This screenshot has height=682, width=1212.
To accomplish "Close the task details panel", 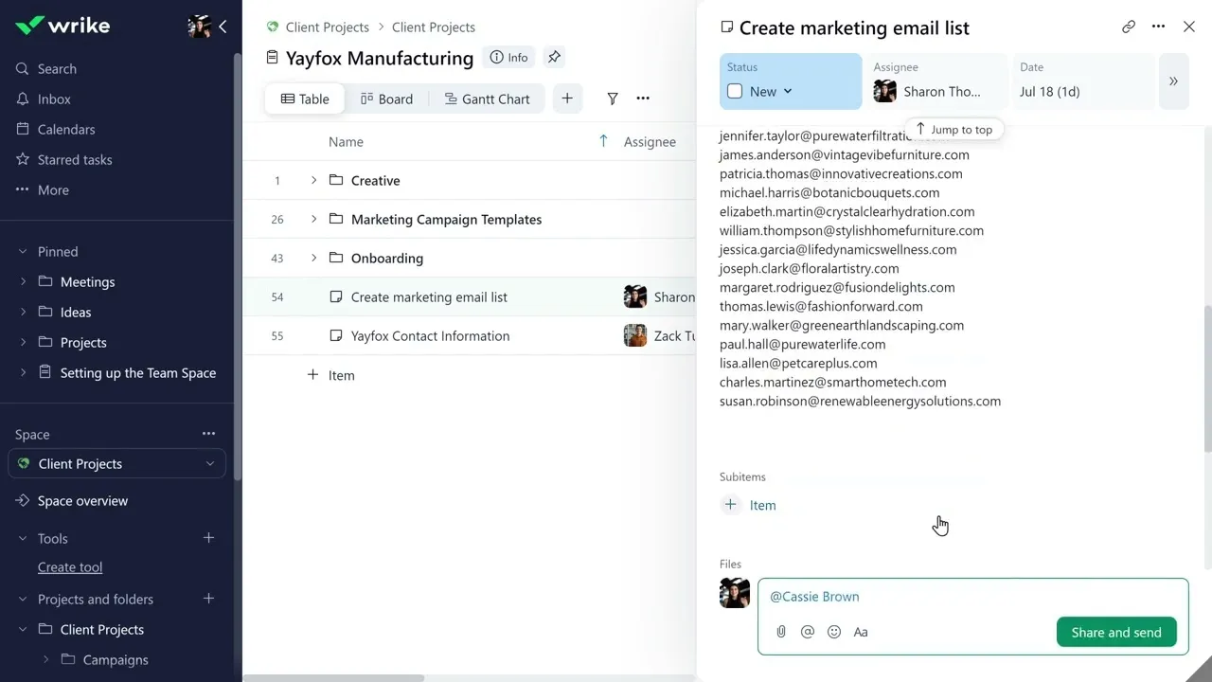I will (1189, 27).
